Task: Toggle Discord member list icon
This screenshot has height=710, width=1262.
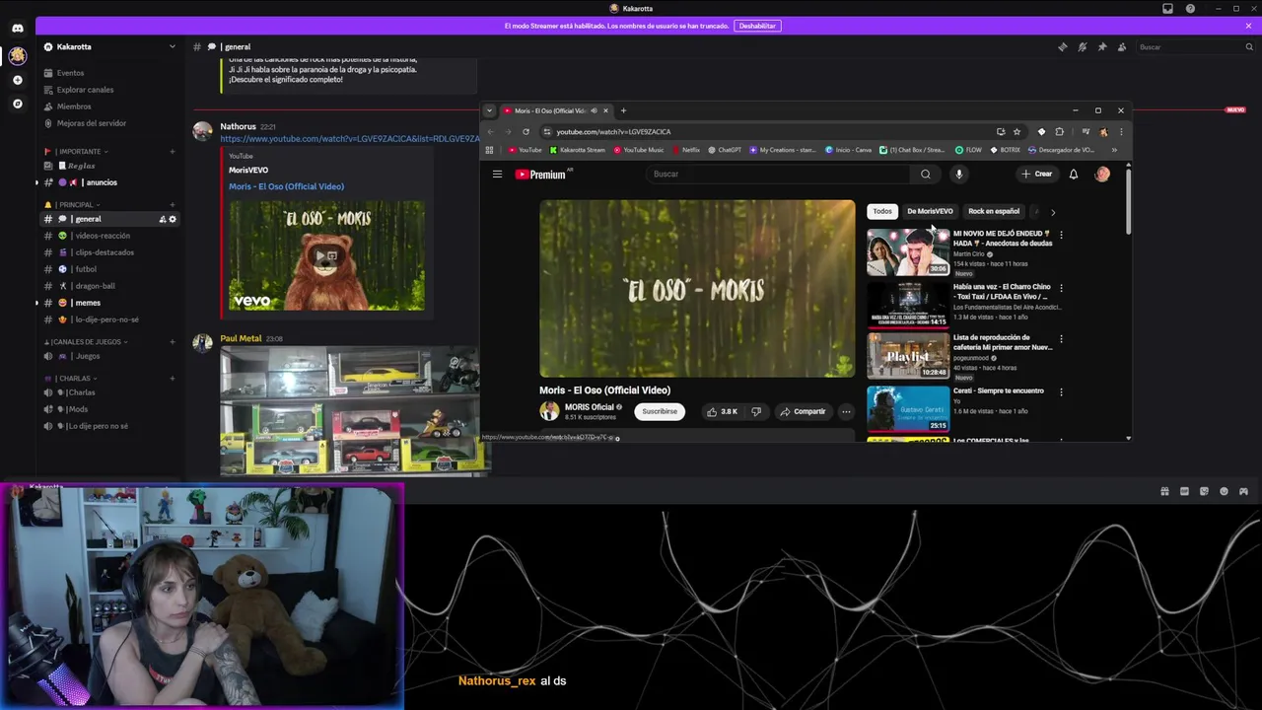Action: pos(1121,46)
